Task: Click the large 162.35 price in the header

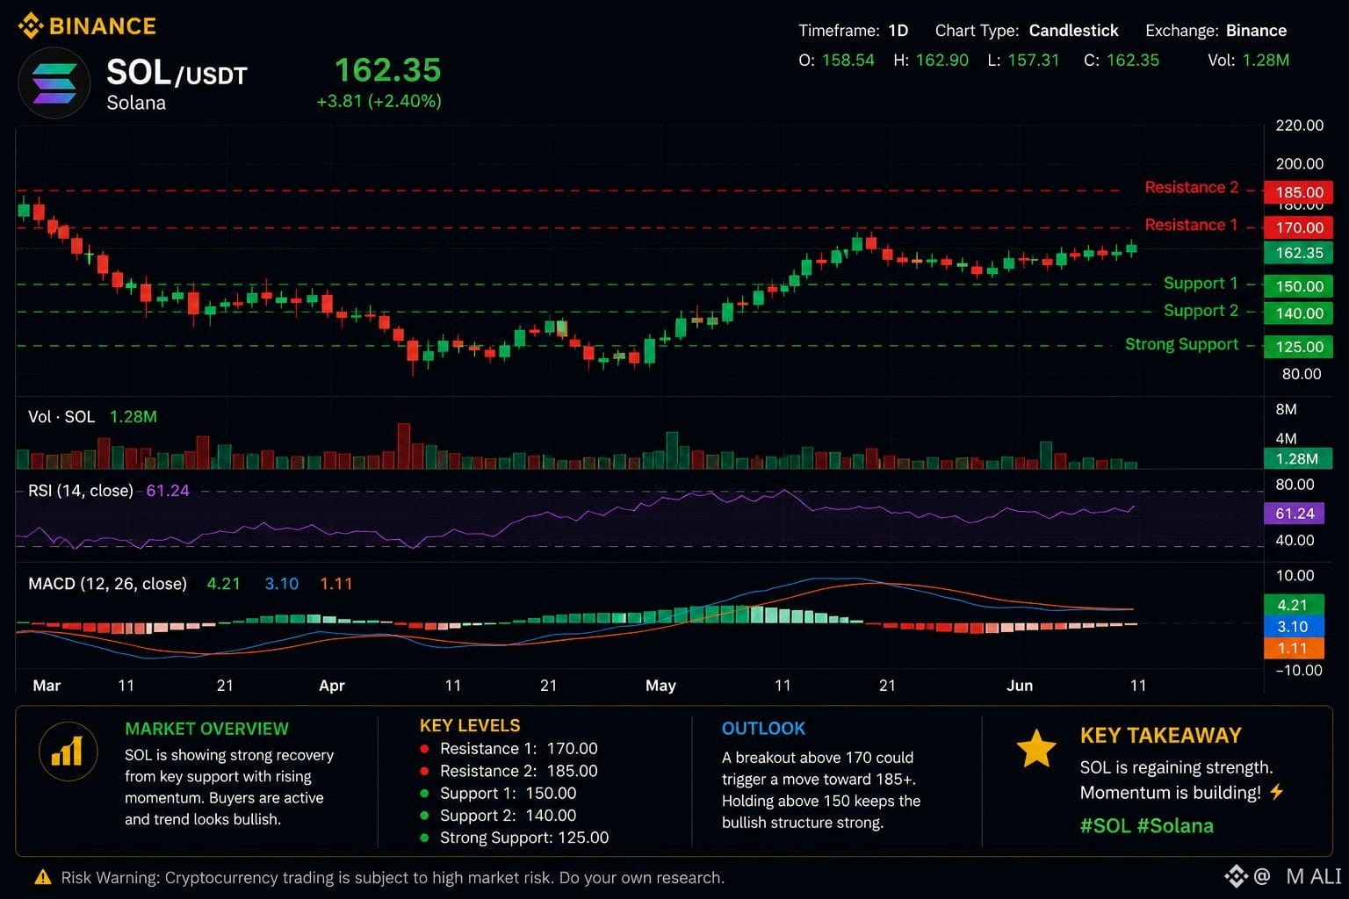Action: [x=388, y=70]
